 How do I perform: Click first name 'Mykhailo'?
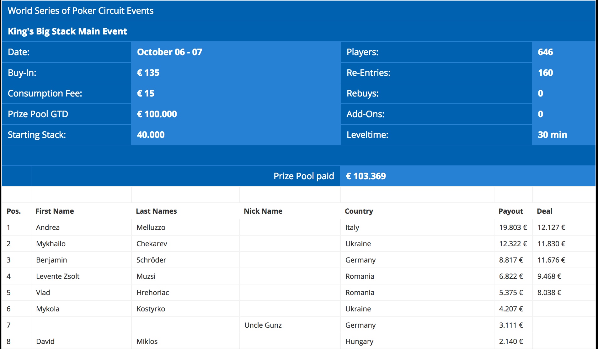(x=51, y=244)
